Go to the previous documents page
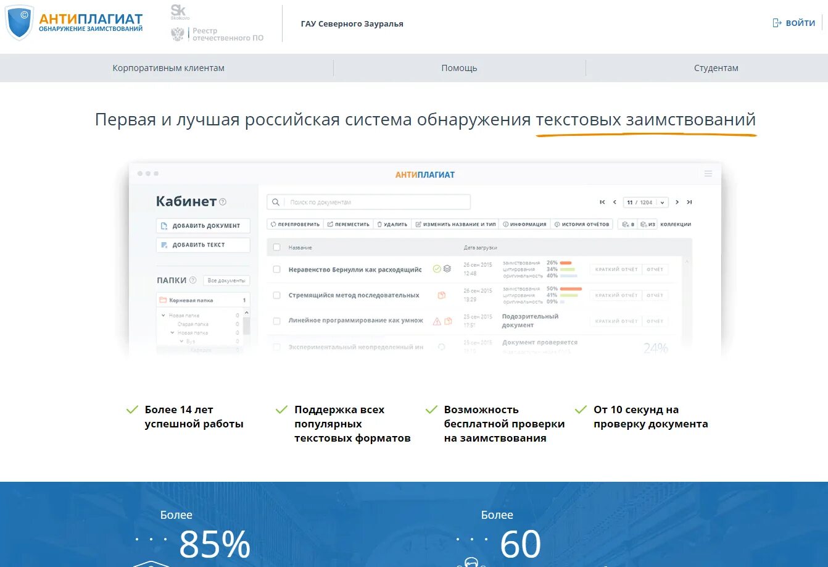The image size is (828, 567). click(615, 202)
